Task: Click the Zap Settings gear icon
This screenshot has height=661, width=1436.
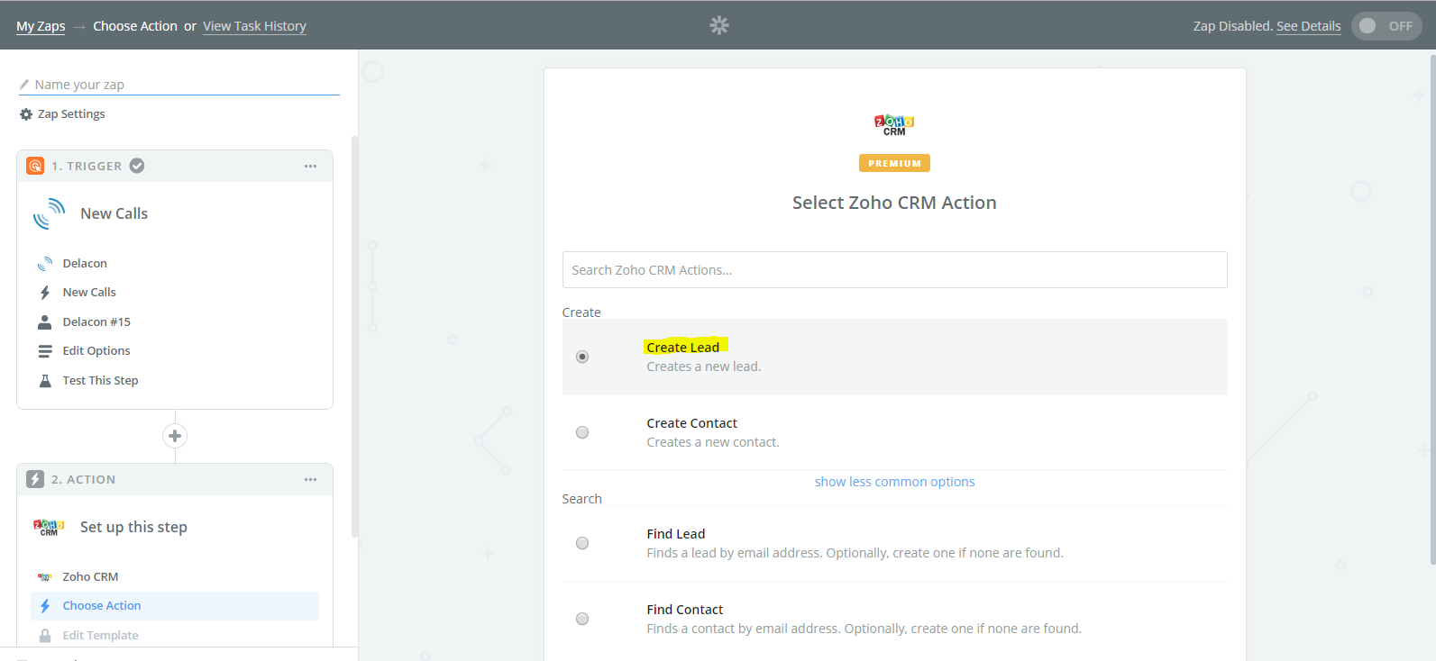Action: (26, 114)
